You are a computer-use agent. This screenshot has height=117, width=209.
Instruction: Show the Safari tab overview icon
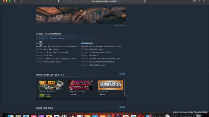205,1
